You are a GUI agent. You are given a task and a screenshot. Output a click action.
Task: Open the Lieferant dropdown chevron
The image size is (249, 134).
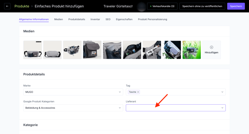click(x=222, y=108)
